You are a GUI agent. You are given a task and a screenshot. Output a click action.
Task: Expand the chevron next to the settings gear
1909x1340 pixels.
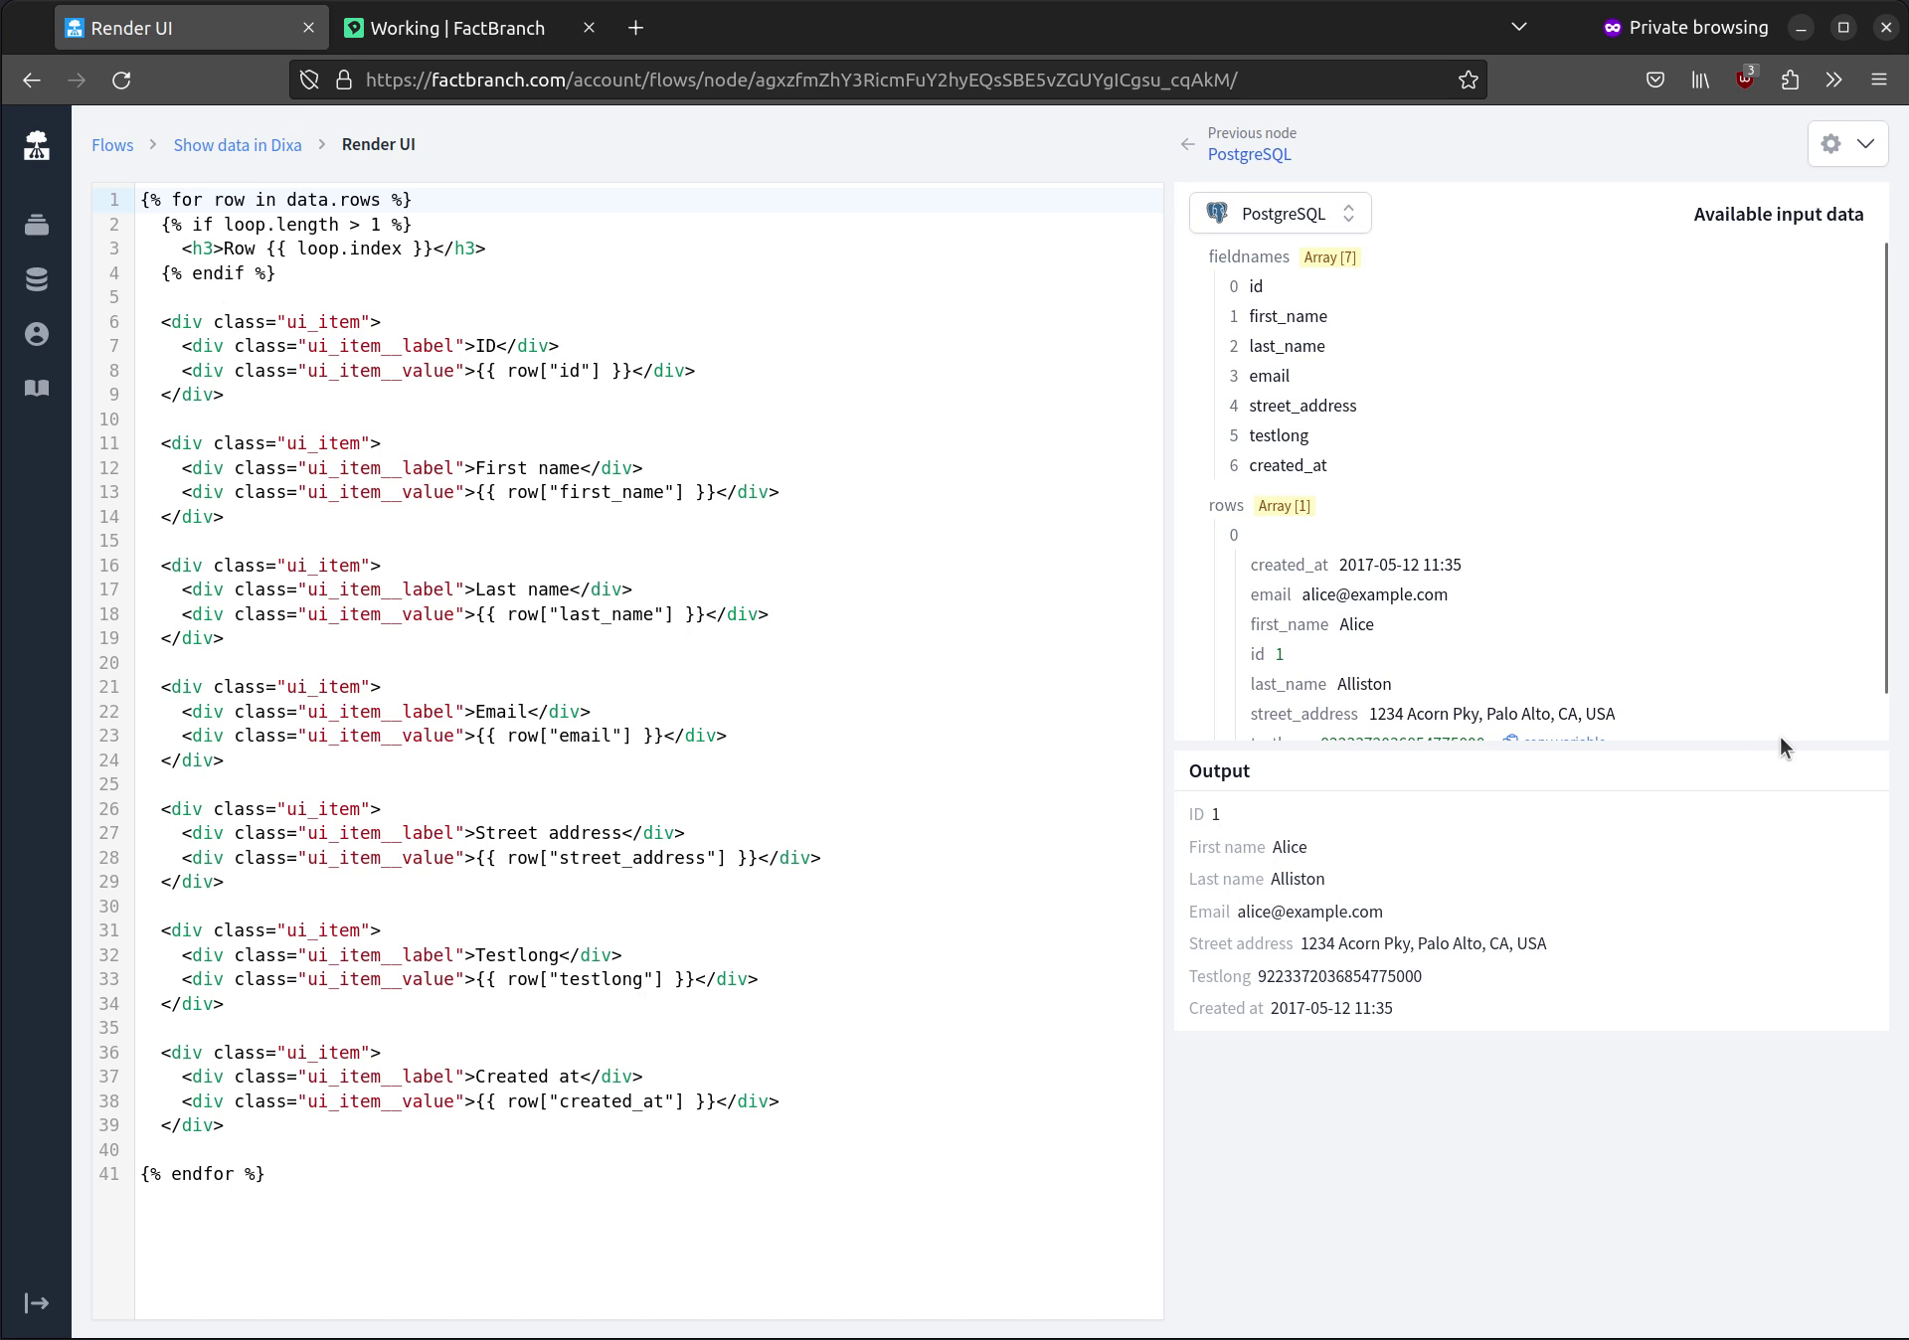click(1867, 144)
